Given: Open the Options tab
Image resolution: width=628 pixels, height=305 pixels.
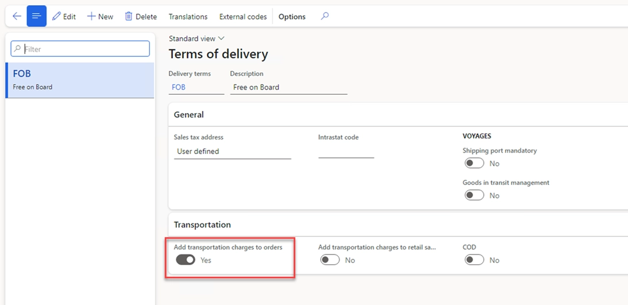Looking at the screenshot, I should coord(292,17).
